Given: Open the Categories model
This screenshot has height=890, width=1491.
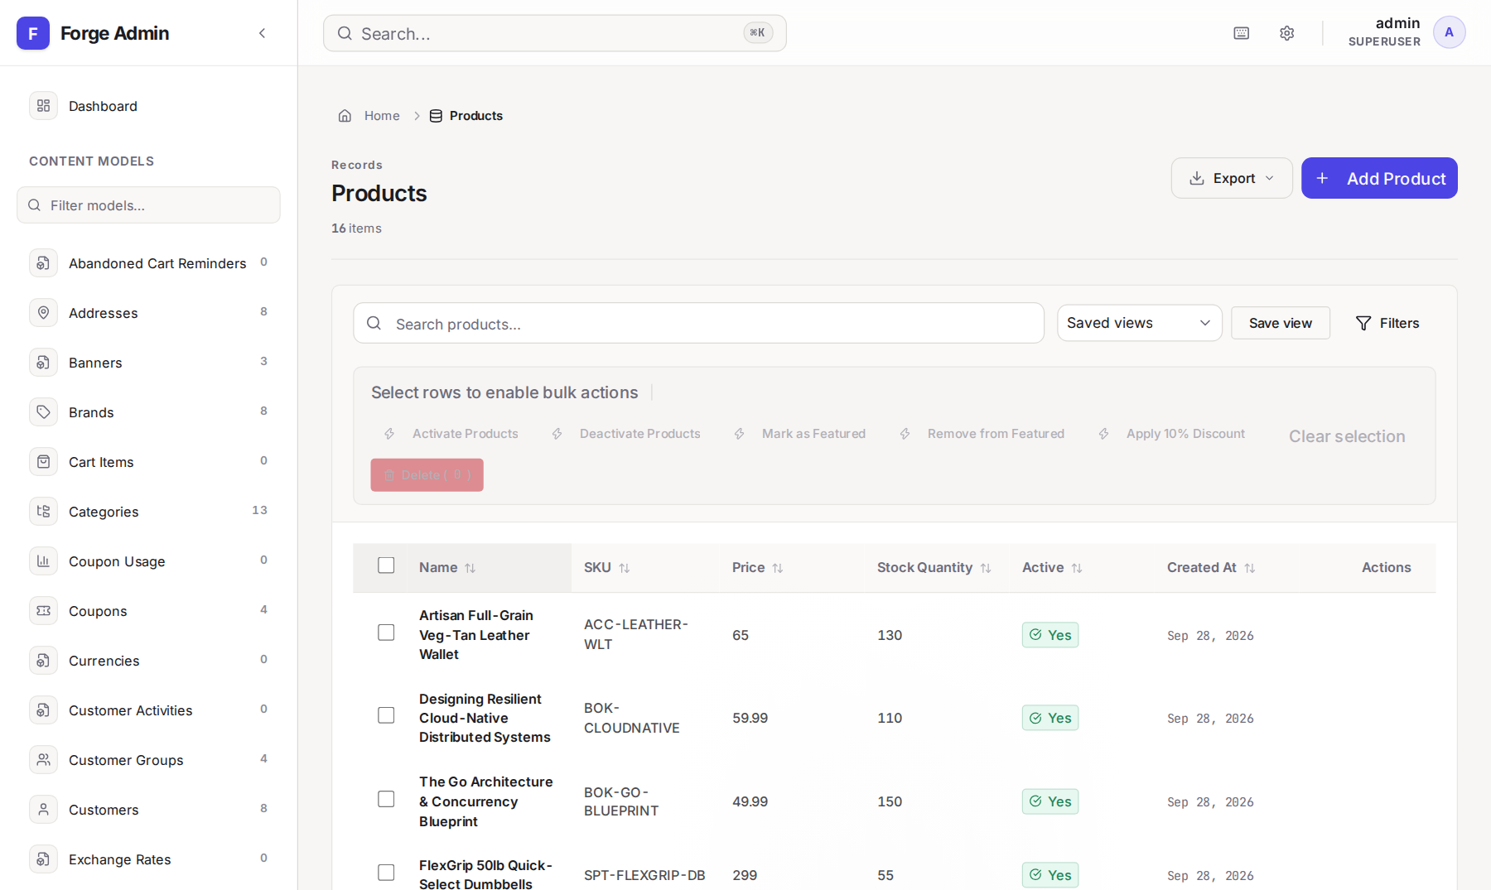Looking at the screenshot, I should pos(149,512).
